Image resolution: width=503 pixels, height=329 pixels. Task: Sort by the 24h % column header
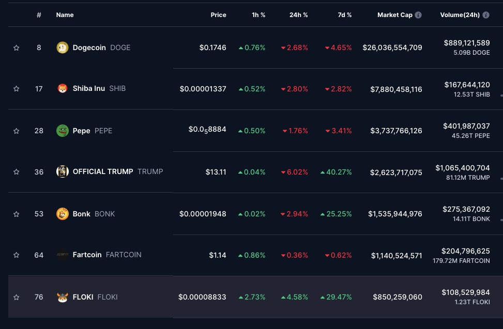point(298,15)
